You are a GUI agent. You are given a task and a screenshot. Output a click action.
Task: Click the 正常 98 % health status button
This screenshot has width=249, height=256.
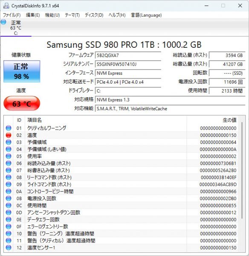click(x=22, y=71)
